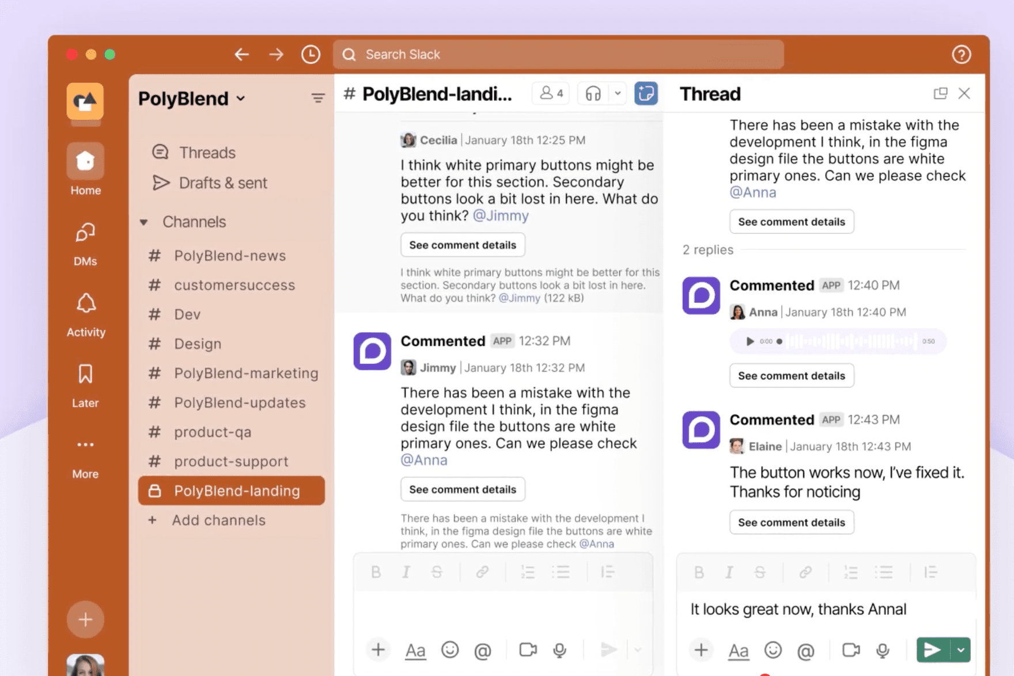1014x676 pixels.
Task: See comment details under Cecilia's message
Action: tap(463, 245)
